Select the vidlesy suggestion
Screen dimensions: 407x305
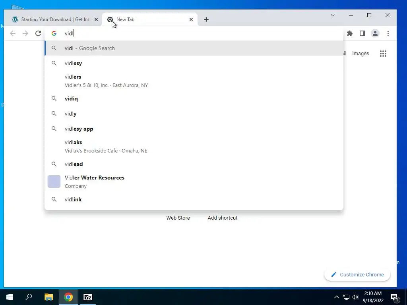(x=194, y=63)
